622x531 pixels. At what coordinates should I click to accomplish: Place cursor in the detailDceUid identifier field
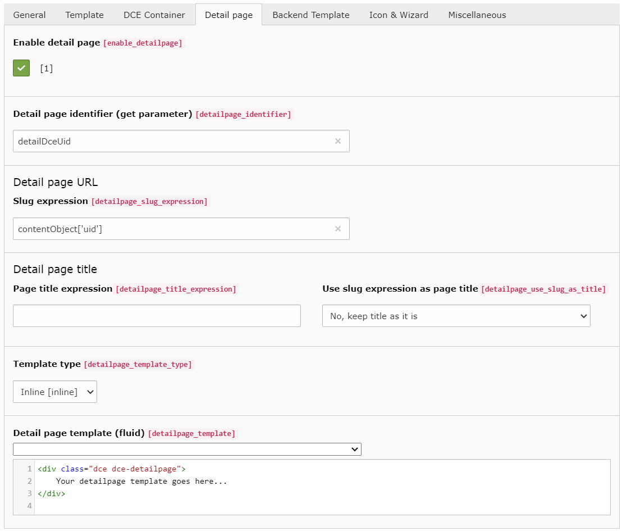point(168,141)
